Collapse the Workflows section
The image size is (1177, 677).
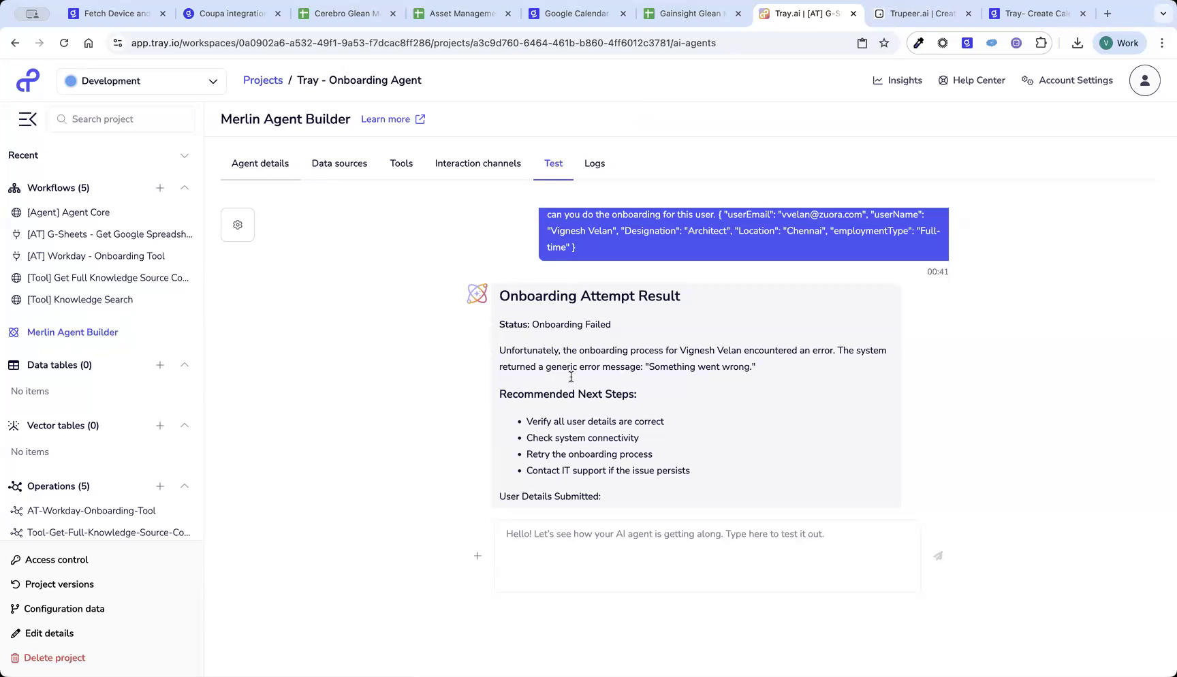click(x=185, y=188)
